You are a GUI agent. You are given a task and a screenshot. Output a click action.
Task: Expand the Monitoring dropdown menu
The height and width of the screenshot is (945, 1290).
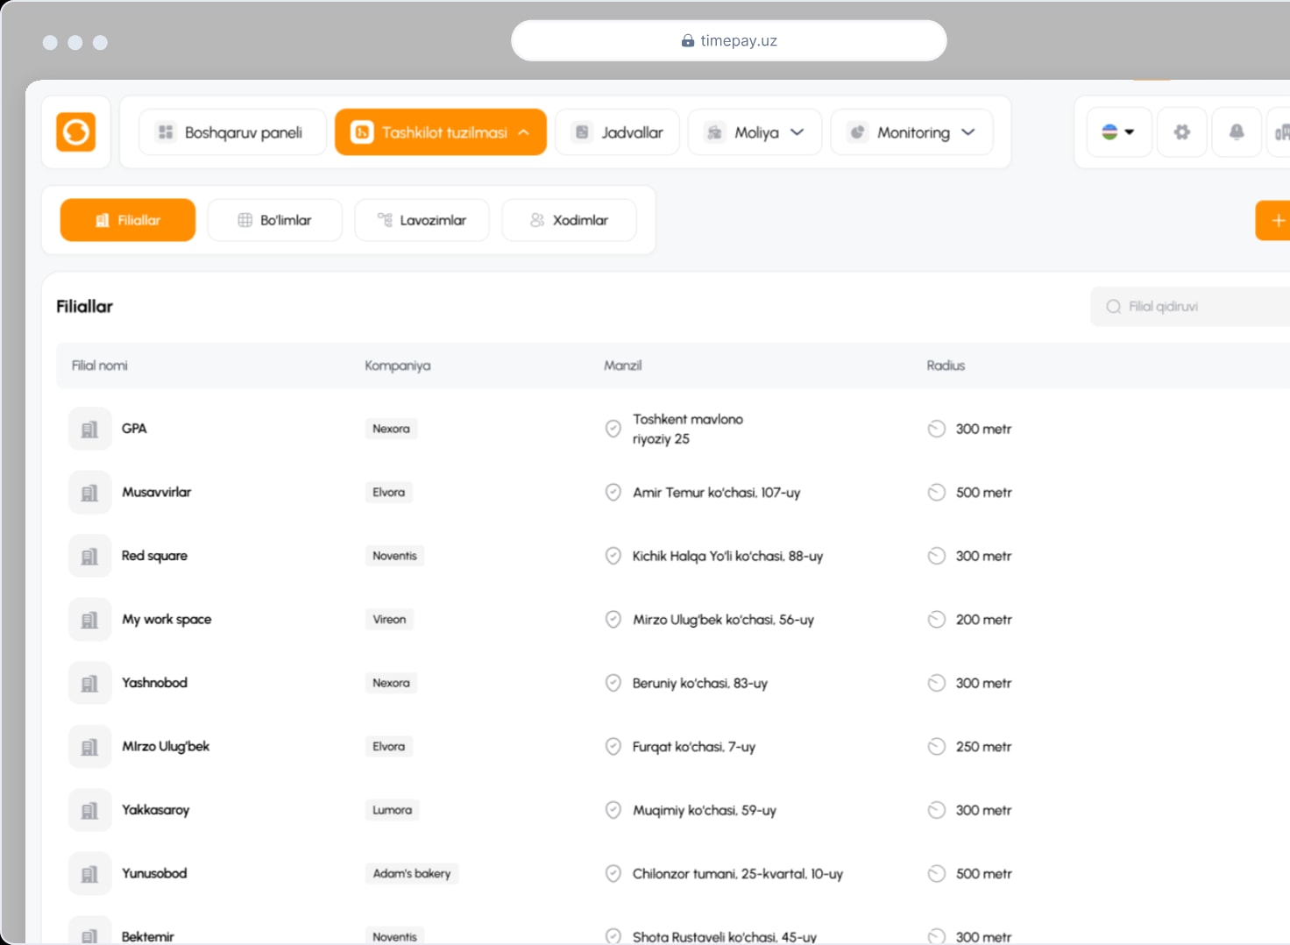pyautogui.click(x=912, y=132)
